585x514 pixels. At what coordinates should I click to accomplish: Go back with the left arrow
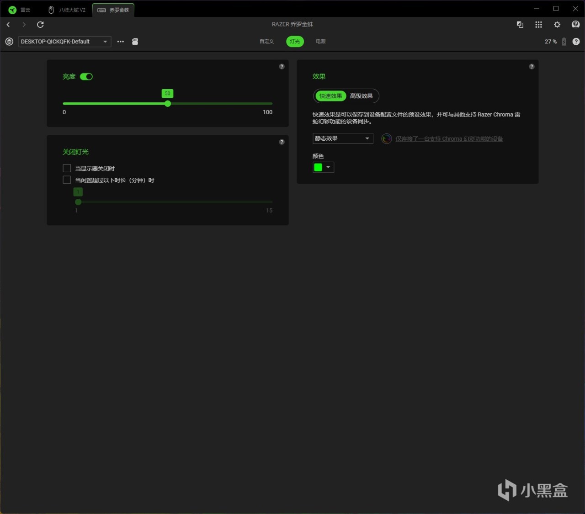(8, 25)
